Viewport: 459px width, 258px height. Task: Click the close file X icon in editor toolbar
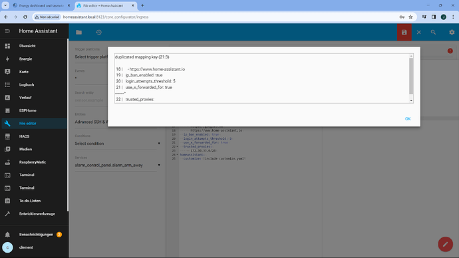418,32
